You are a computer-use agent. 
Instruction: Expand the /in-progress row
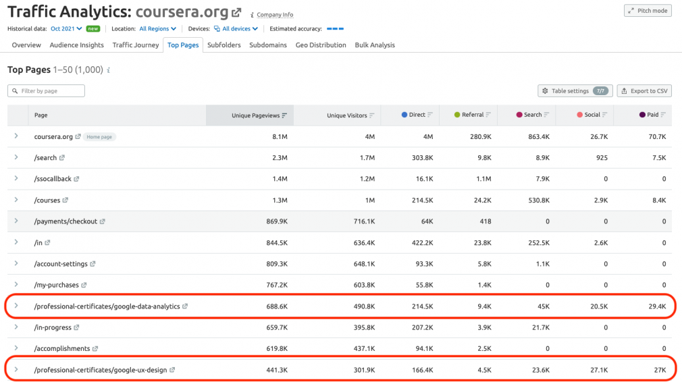pos(16,327)
